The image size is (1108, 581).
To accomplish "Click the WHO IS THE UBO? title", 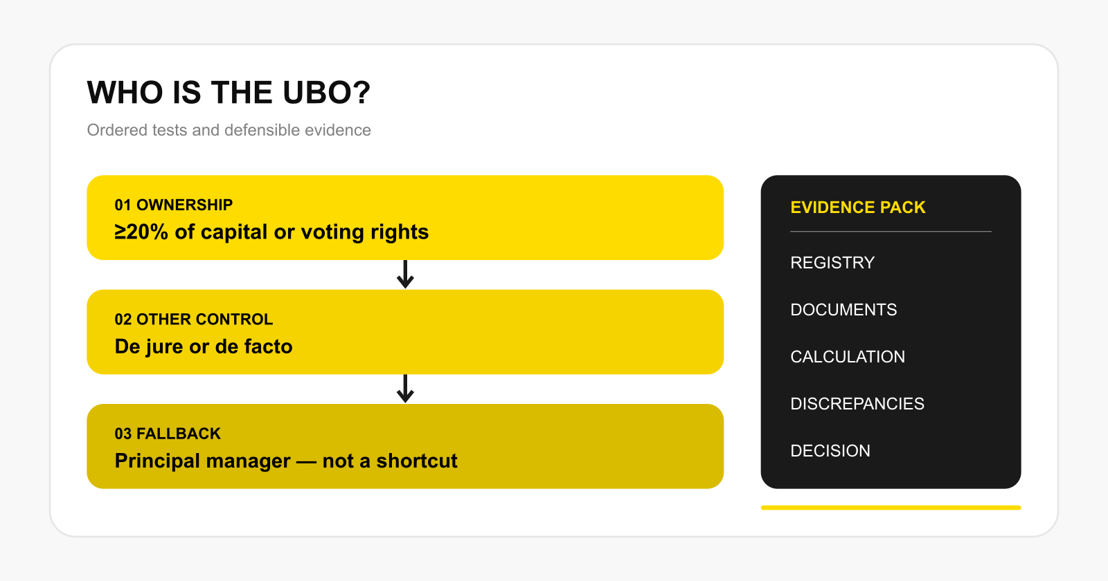I will (229, 93).
